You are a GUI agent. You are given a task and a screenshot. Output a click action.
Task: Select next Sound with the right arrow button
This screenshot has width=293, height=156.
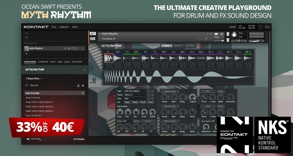pyautogui.click(x=153, y=95)
